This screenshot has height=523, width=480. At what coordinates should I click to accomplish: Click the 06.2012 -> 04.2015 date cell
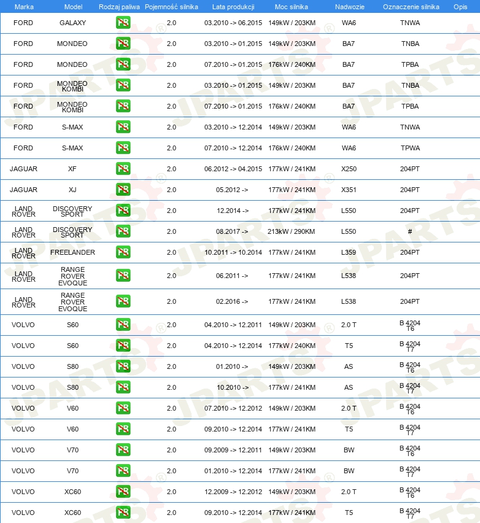coord(233,169)
